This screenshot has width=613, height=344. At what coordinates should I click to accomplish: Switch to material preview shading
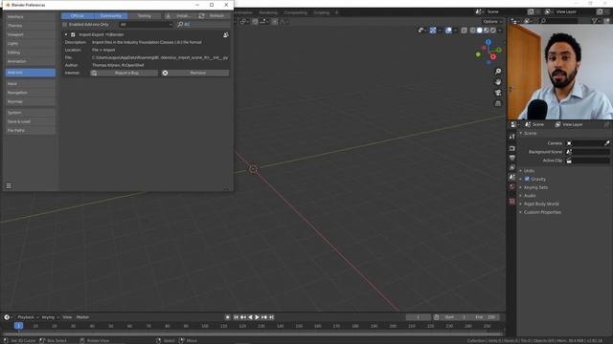487,30
